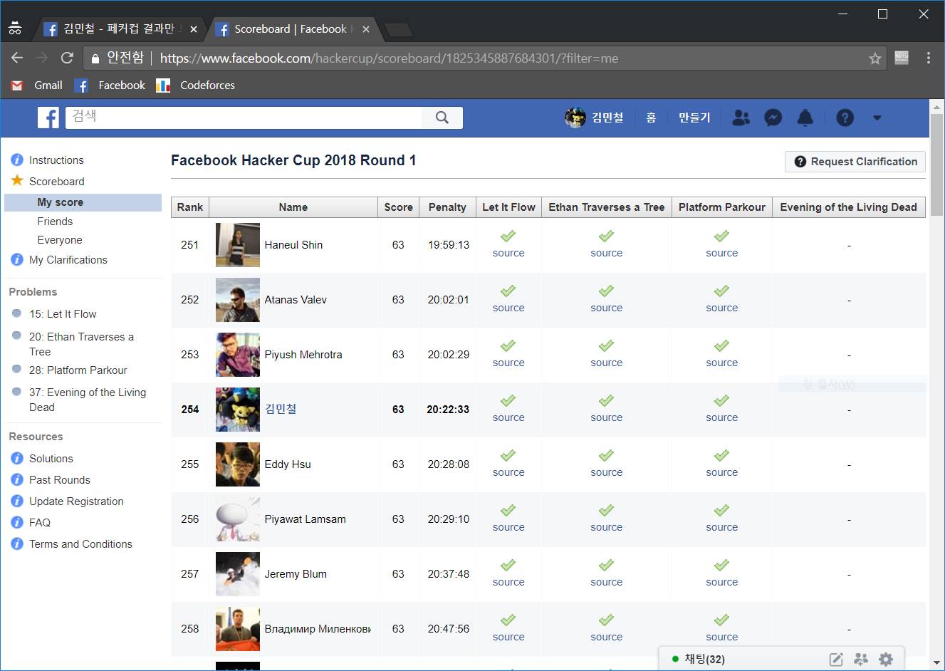Open the FAQ page
Image resolution: width=945 pixels, height=671 pixels.
(x=39, y=523)
